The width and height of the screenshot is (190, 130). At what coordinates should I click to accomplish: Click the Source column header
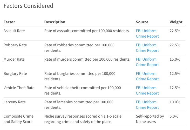(142, 22)
